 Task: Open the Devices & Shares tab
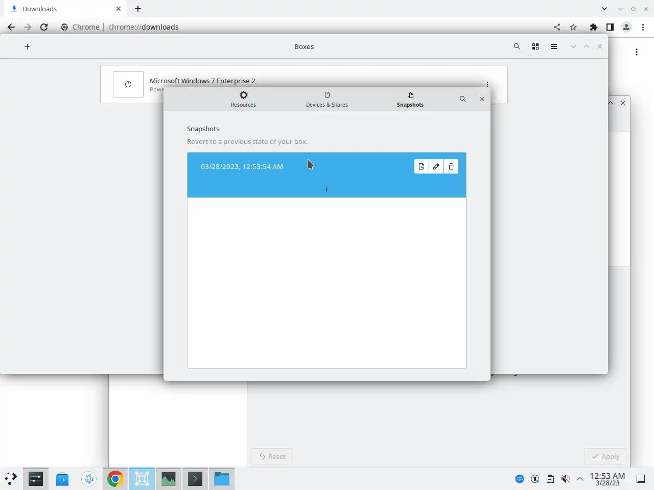click(327, 99)
